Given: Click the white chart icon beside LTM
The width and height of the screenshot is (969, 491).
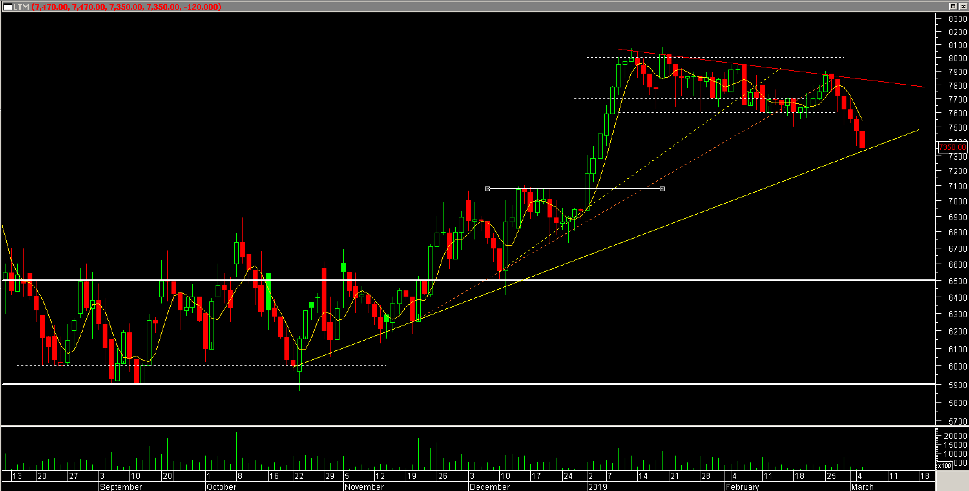Looking at the screenshot, I should [x=8, y=7].
